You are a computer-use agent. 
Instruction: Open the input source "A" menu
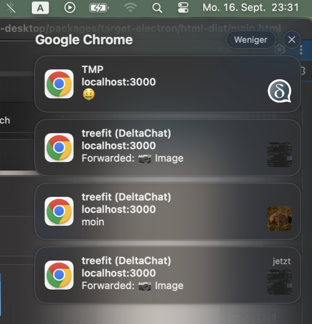click(x=40, y=8)
